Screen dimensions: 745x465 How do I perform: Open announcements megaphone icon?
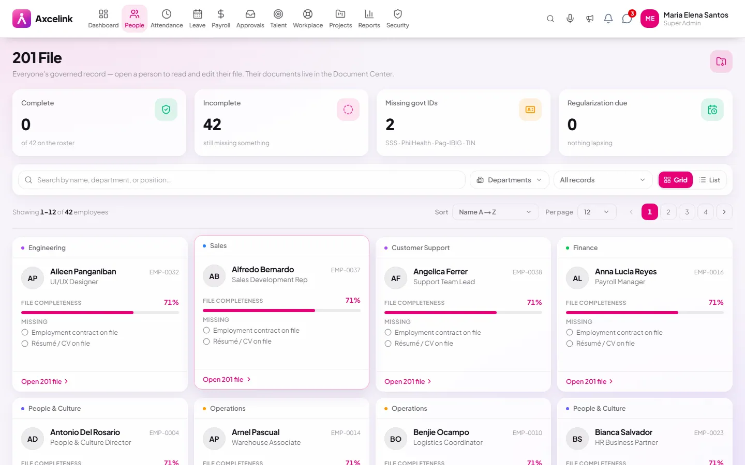click(x=590, y=19)
